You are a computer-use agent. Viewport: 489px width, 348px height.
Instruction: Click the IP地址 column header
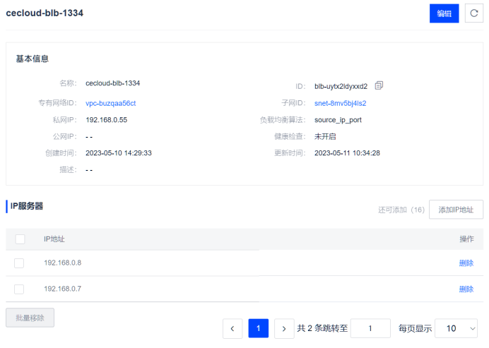point(54,239)
